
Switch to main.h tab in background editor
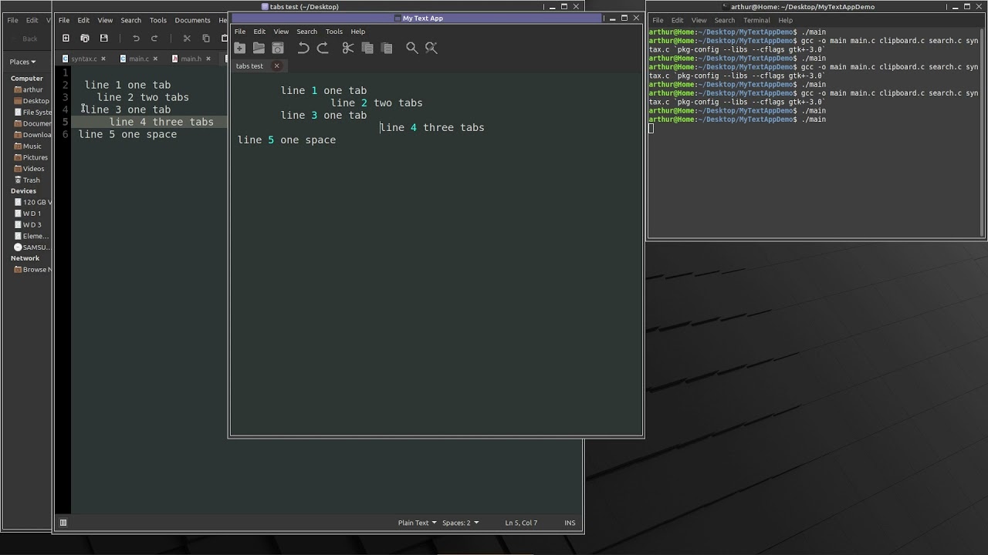click(x=191, y=59)
